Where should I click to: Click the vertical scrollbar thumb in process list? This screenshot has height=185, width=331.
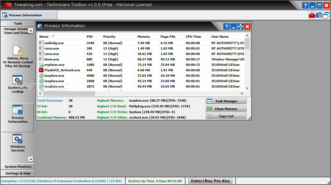click(x=247, y=43)
